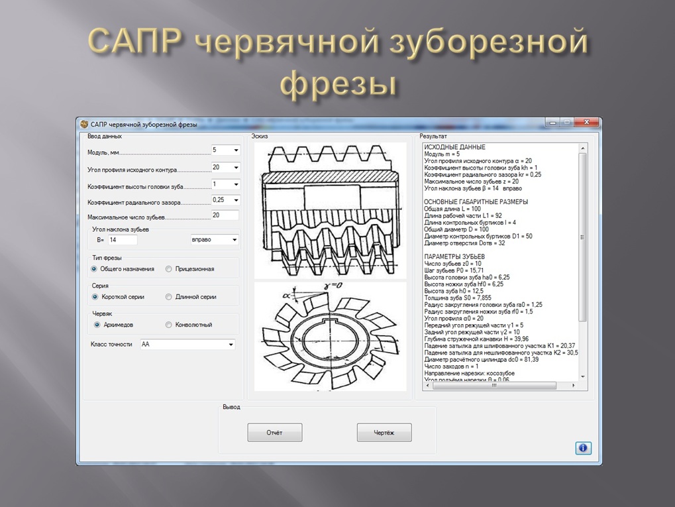Viewport: 675px width, 507px height.
Task: Focus the B= angle input field
Action: [x=123, y=240]
